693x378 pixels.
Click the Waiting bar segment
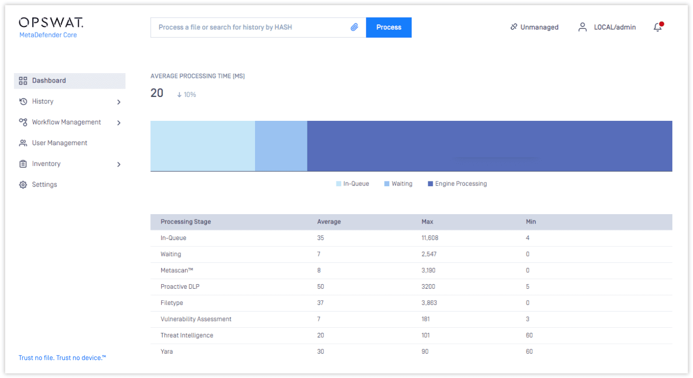(281, 146)
